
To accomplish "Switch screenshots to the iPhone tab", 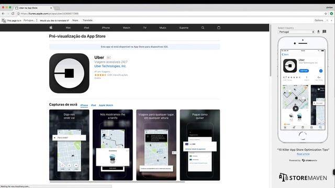I will coord(84,105).
